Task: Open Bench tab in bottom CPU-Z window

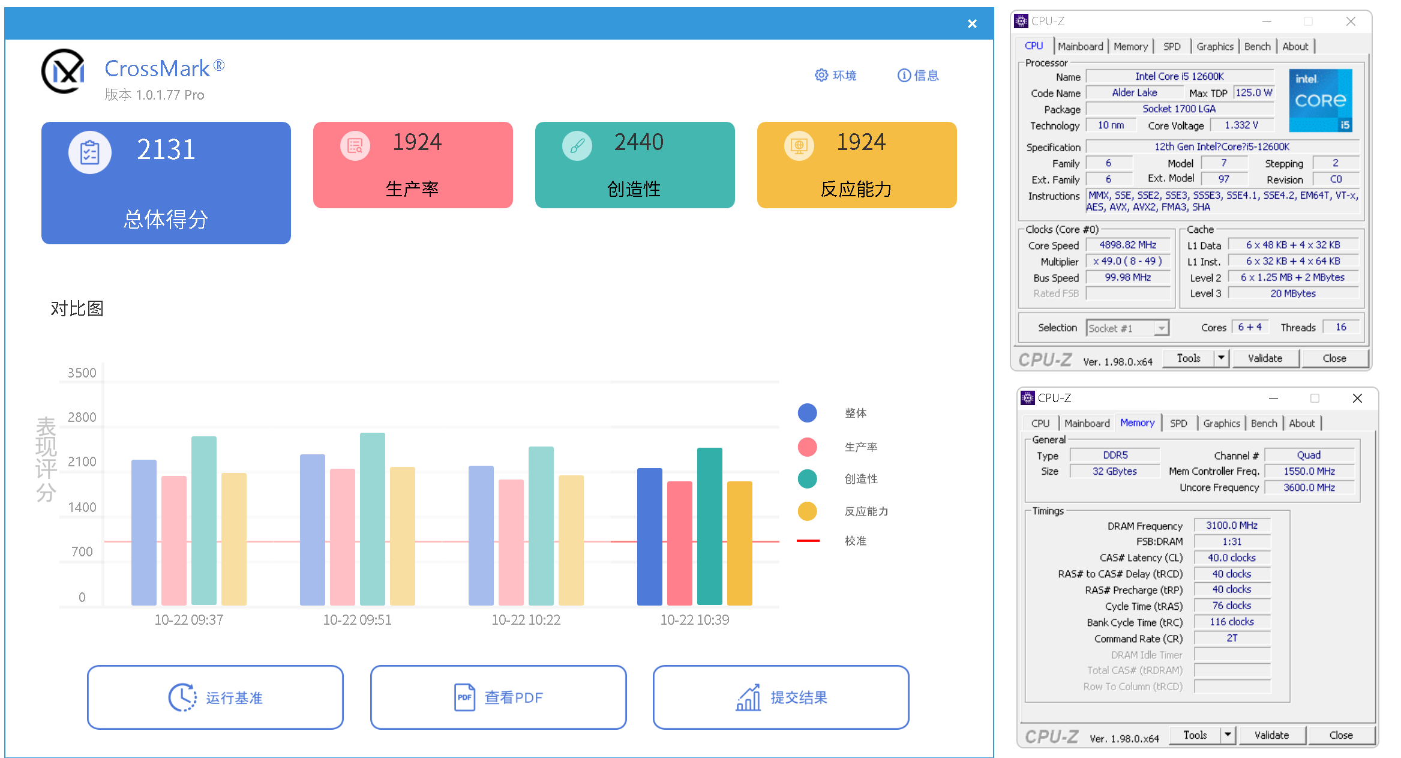Action: (1264, 423)
